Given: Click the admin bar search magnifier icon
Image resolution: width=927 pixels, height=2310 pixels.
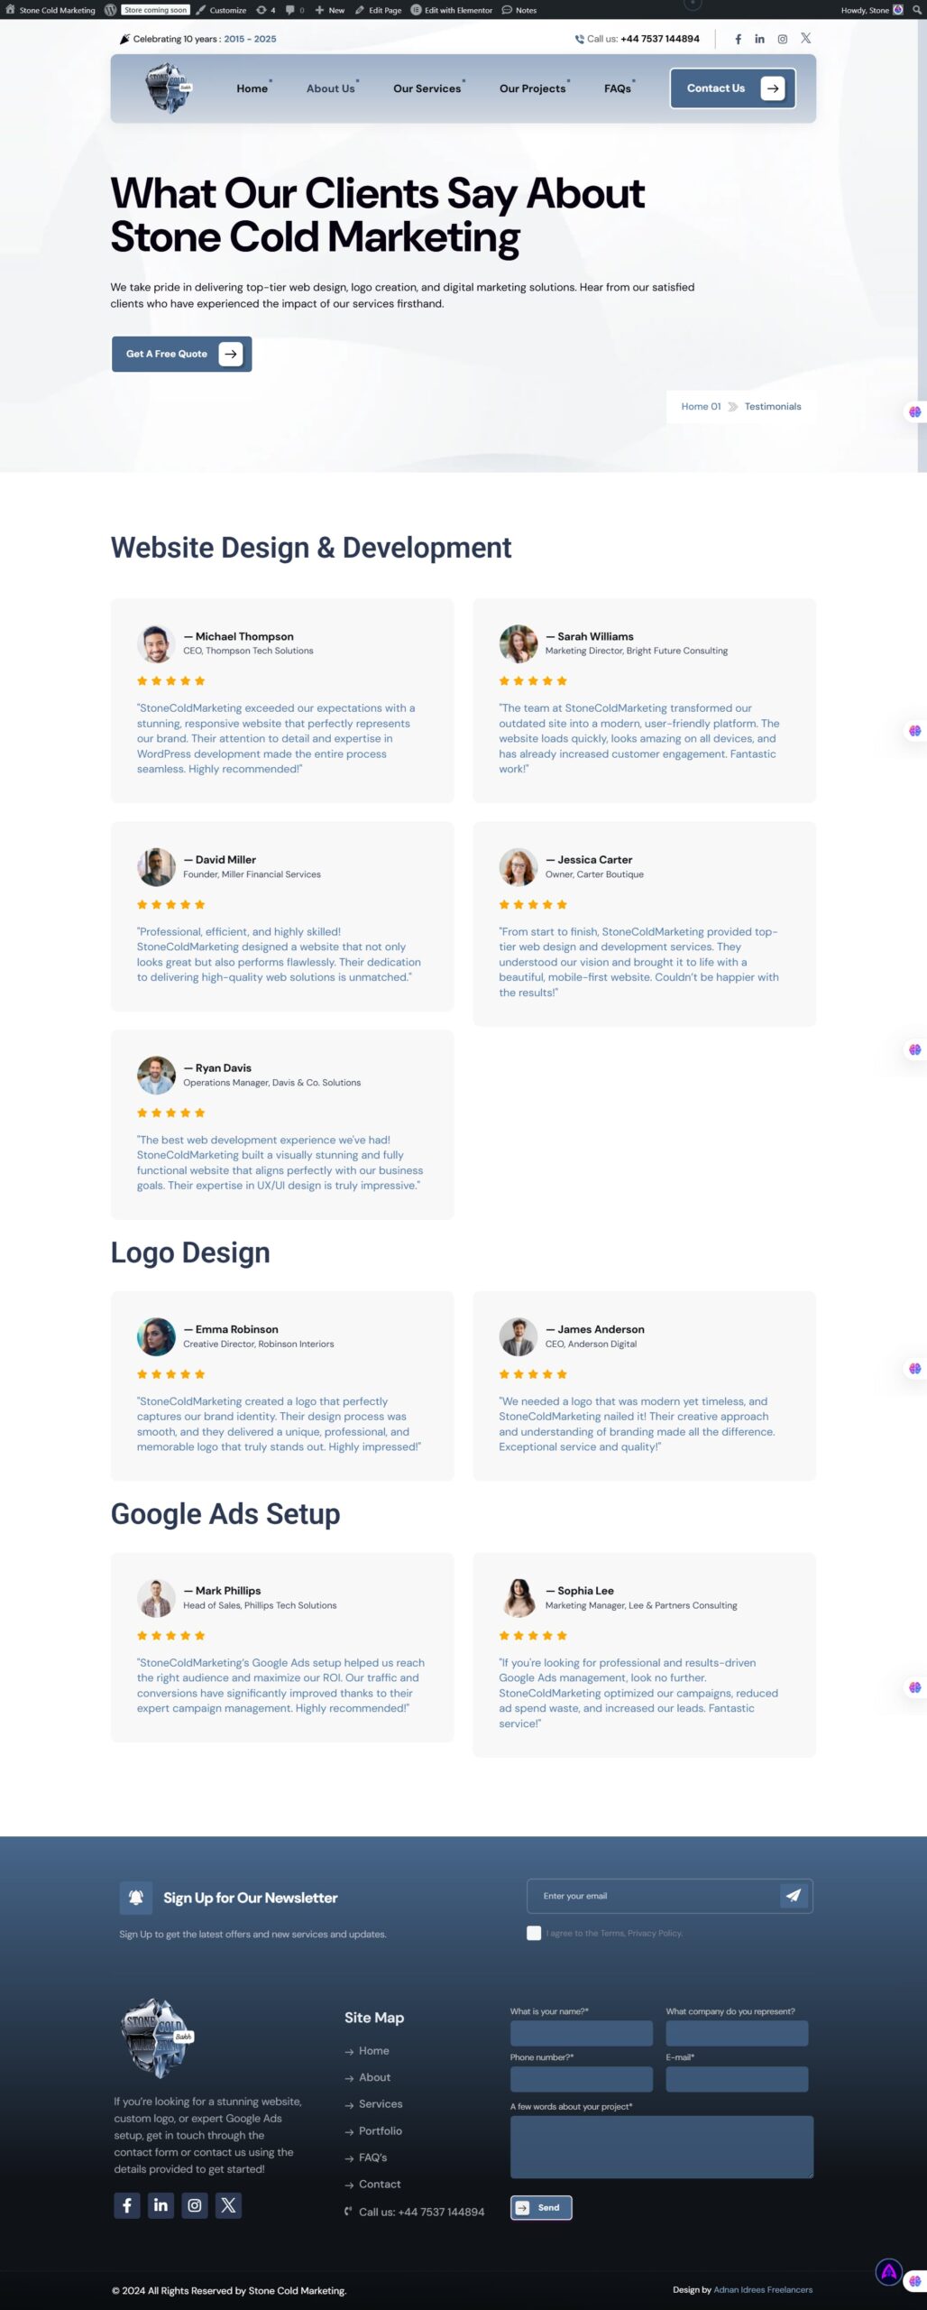Looking at the screenshot, I should [916, 10].
